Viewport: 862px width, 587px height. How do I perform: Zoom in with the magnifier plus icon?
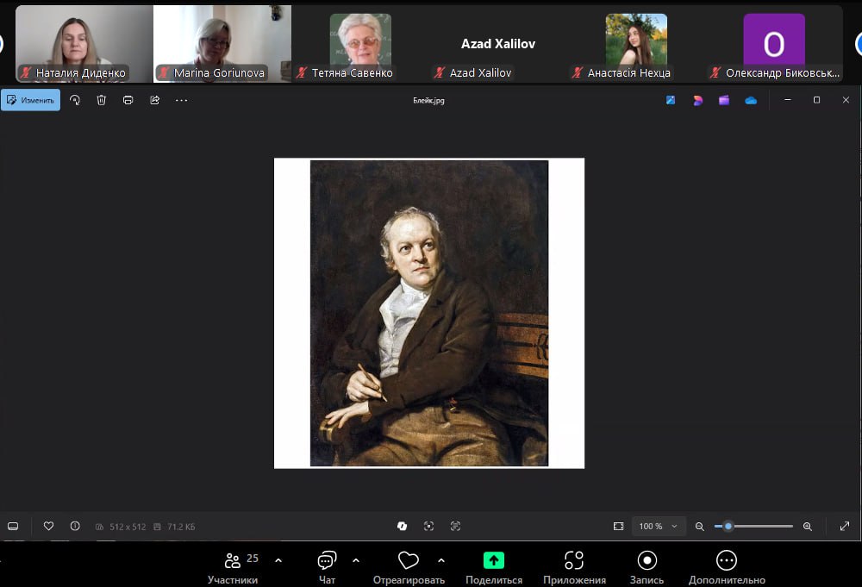coord(808,526)
